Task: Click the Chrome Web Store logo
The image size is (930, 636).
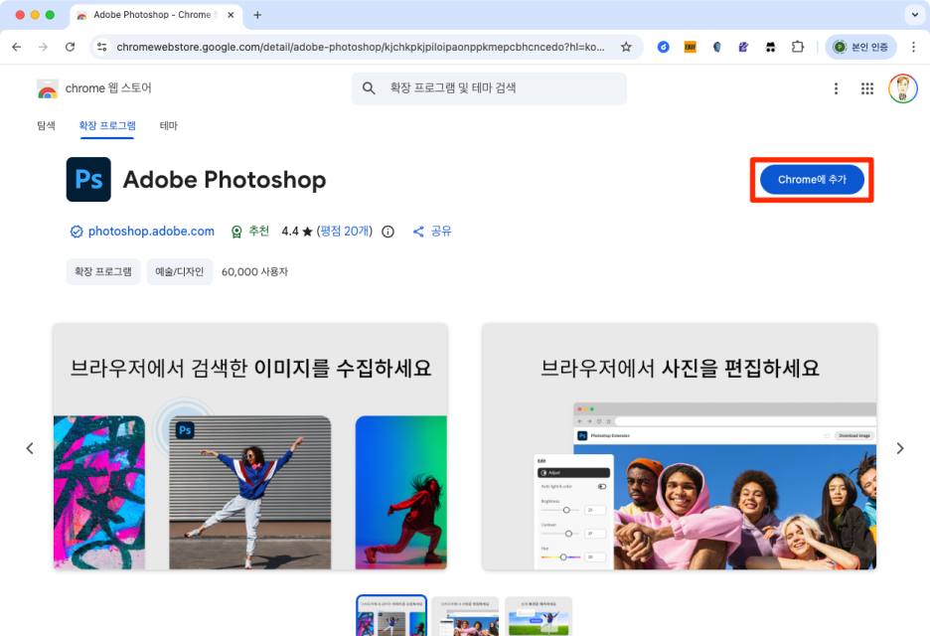Action: (48, 89)
